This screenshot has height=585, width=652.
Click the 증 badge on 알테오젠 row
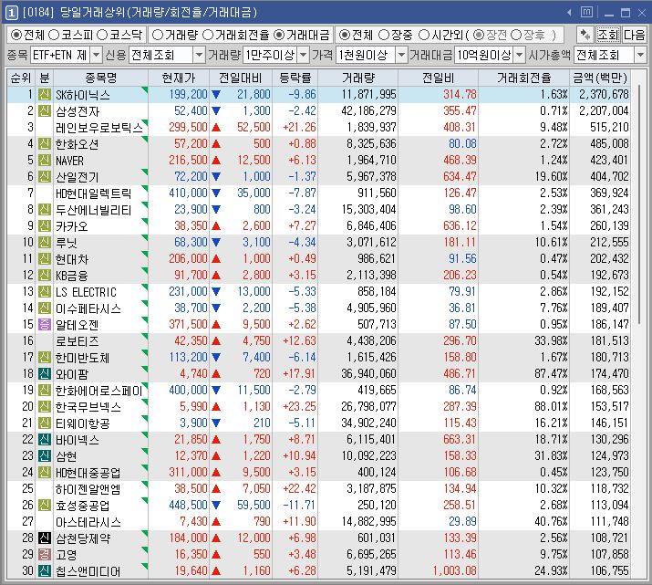(45, 325)
